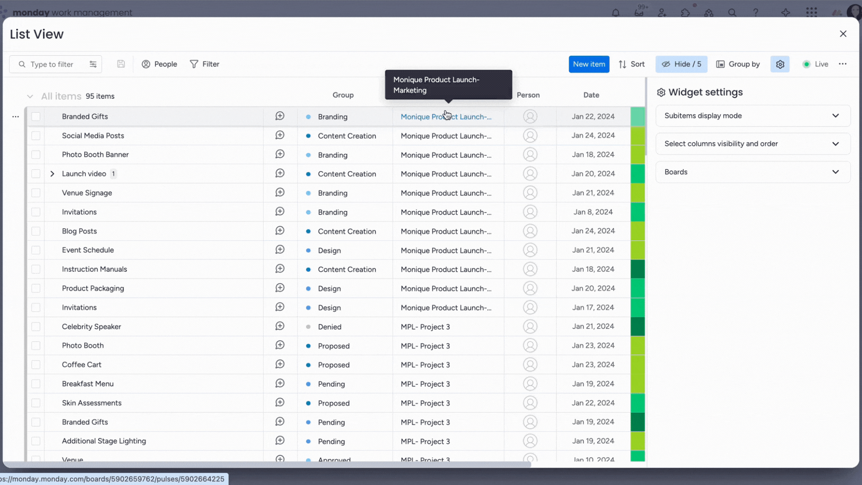Open the Filter menu
Viewport: 862px width, 485px height.
[204, 64]
